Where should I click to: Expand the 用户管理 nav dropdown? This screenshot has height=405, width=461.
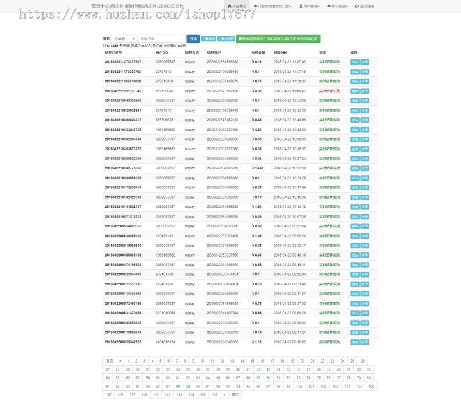coord(309,6)
